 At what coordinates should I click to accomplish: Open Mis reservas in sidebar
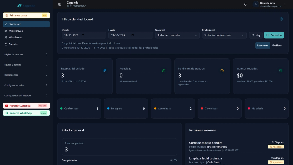tap(26, 31)
